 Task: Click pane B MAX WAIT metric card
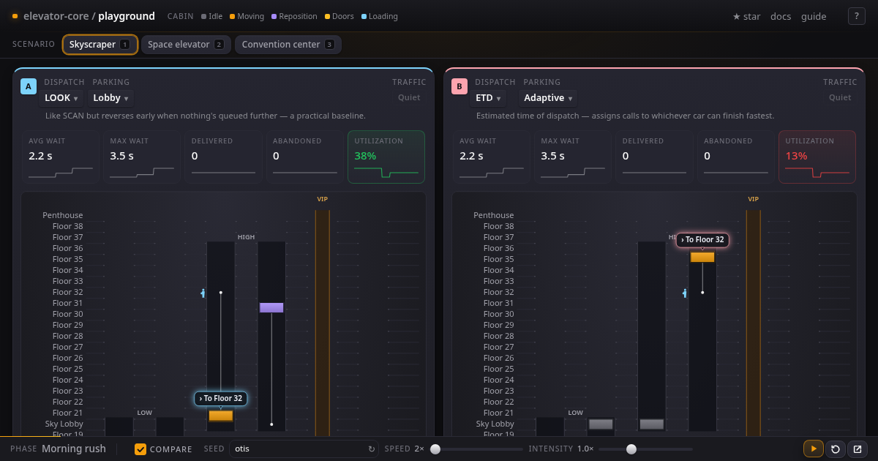573,157
